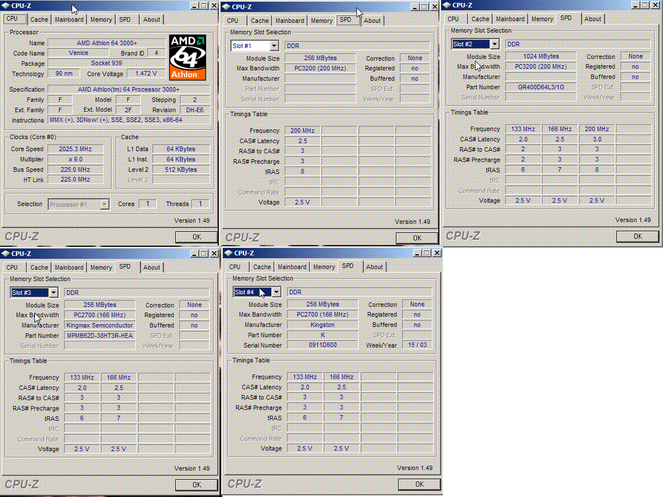Open About tab in the Slot #1 window
Viewport: 664px width, 497px height.
point(372,21)
